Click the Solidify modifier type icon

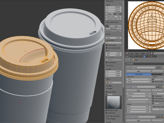click(x=131, y=87)
